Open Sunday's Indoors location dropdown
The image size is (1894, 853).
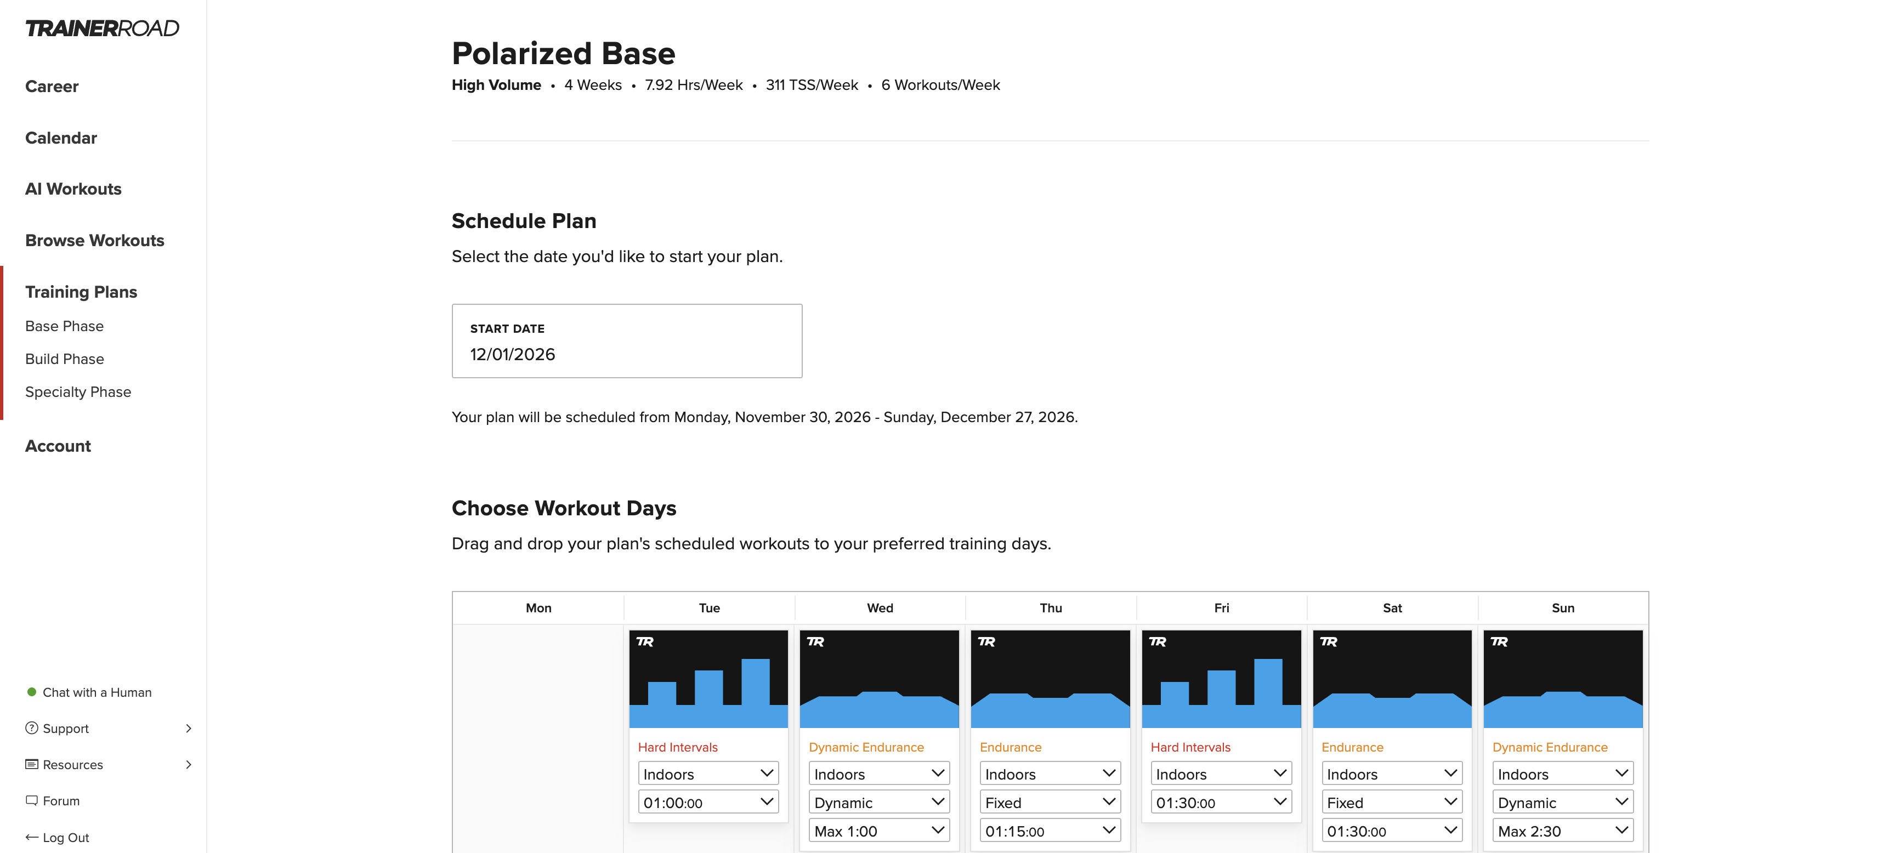1563,774
